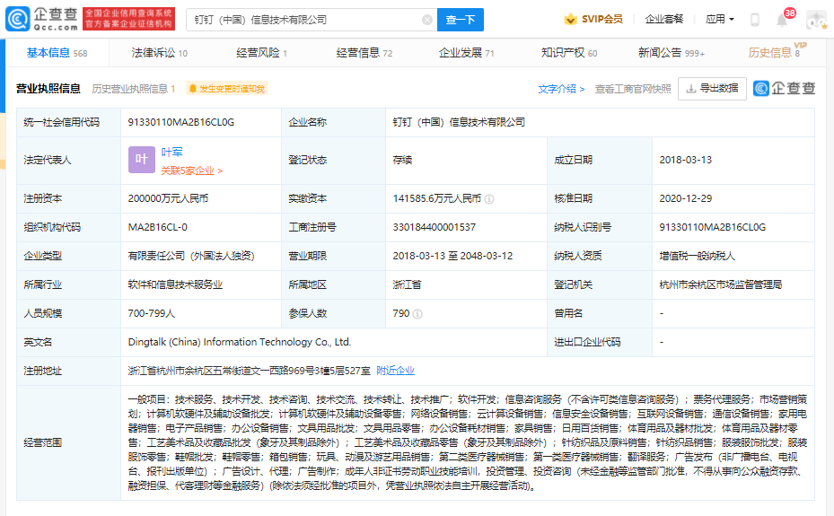The height and width of the screenshot is (516, 834).
Task: Select establishment date 2018-03-13
Action: click(x=685, y=160)
